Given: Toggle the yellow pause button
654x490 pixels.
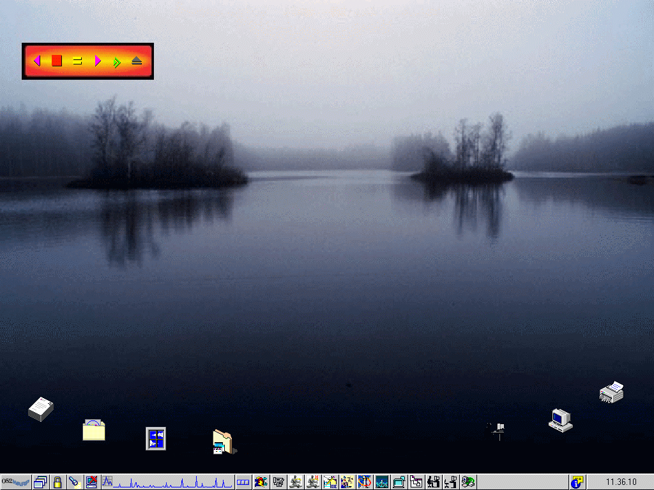Looking at the screenshot, I should (x=77, y=61).
